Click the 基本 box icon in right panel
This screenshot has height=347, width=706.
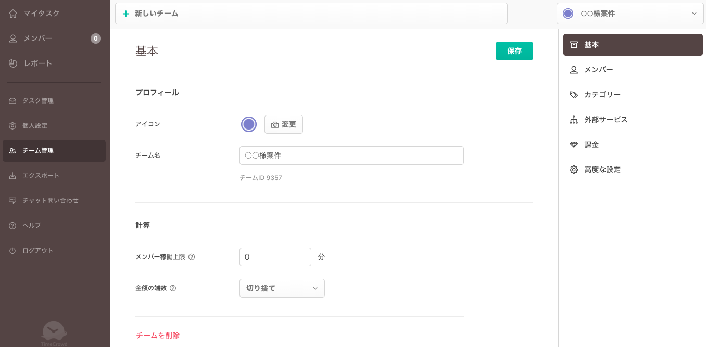pyautogui.click(x=574, y=45)
